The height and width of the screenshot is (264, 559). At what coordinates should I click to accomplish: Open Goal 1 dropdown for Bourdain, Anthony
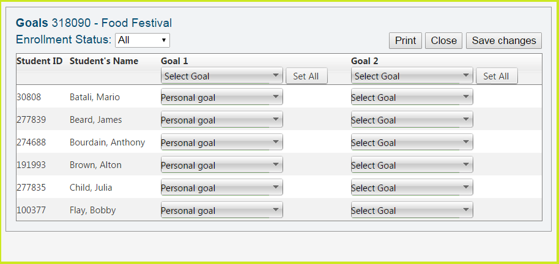coord(221,143)
